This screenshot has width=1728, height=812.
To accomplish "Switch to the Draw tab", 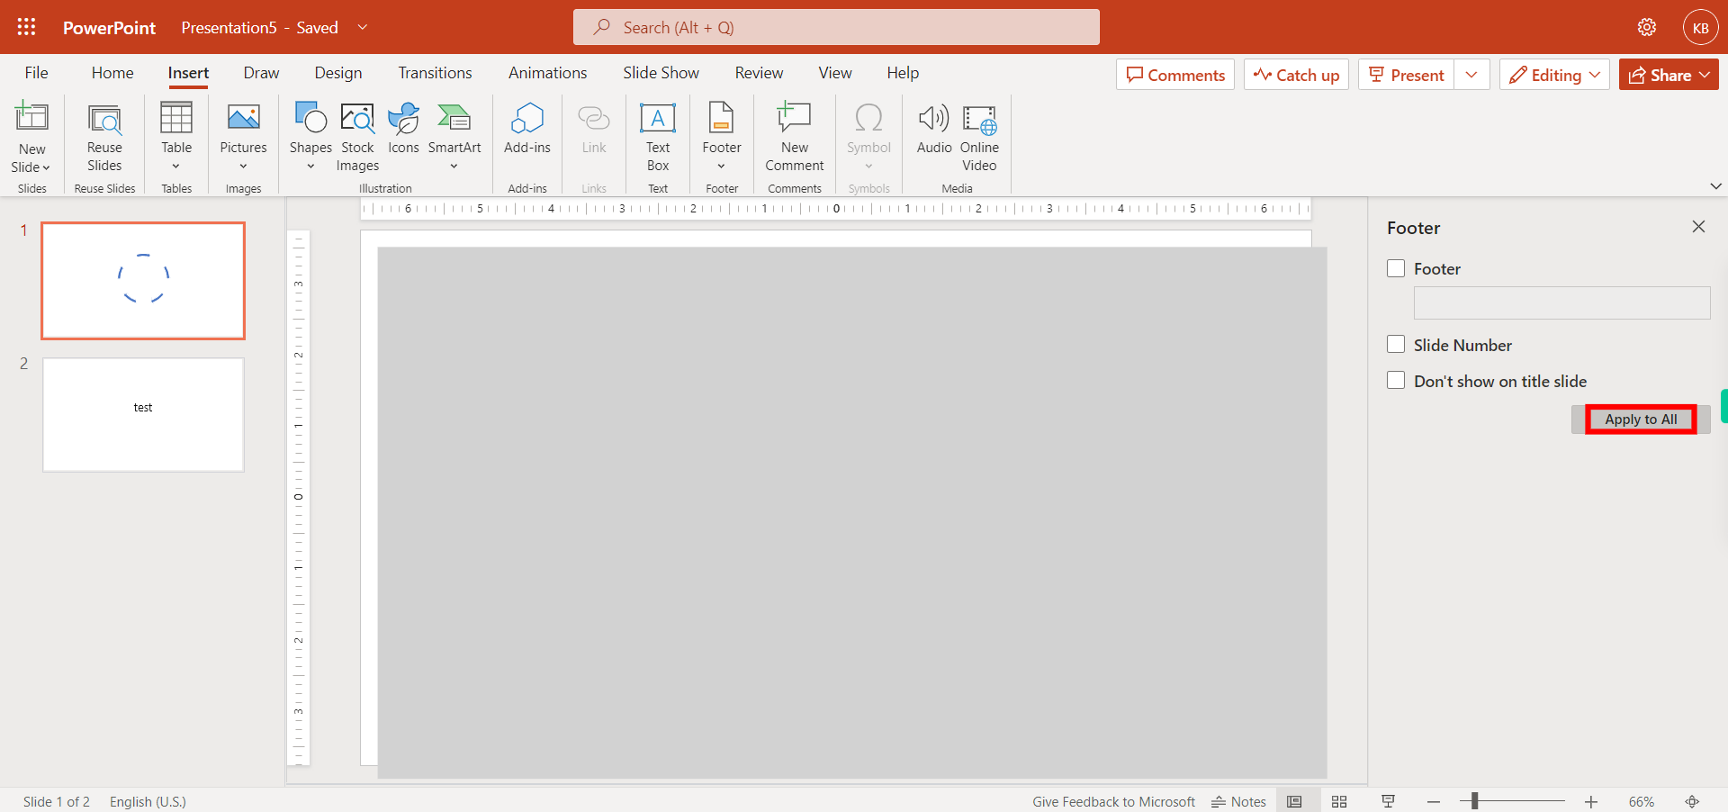I will [x=261, y=73].
